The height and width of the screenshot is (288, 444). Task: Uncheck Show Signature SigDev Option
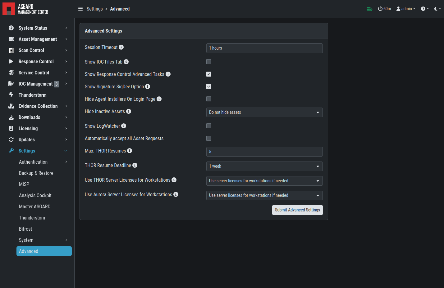[209, 86]
